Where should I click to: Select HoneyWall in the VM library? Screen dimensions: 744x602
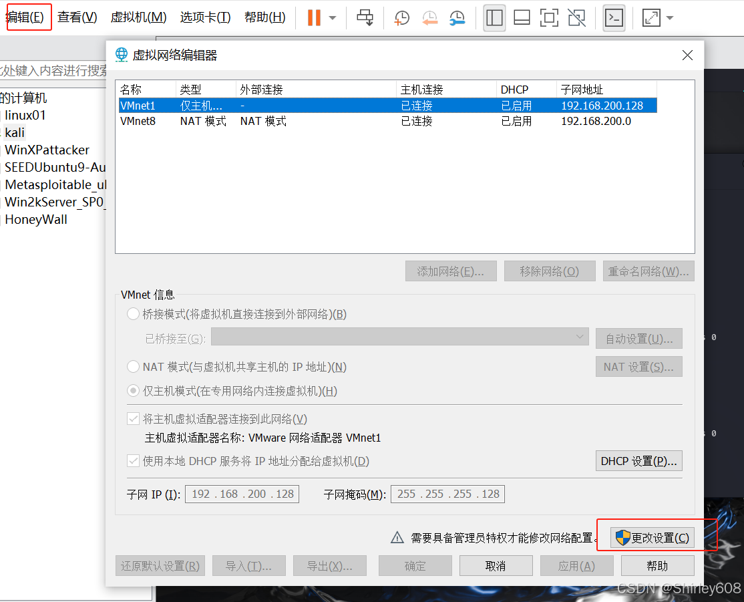click(x=36, y=219)
